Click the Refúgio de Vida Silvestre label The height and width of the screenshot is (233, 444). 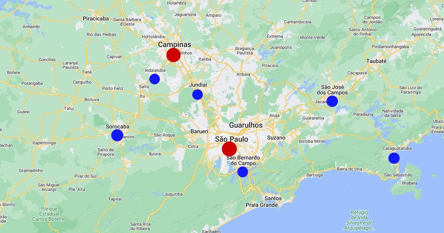pyautogui.click(x=359, y=220)
